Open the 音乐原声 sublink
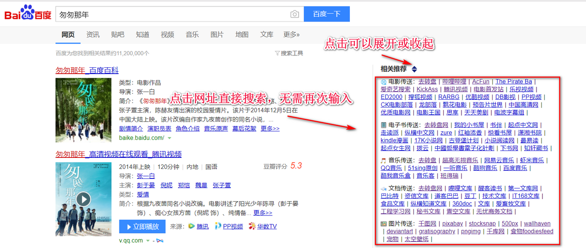This screenshot has width=586, height=248. 216,129
